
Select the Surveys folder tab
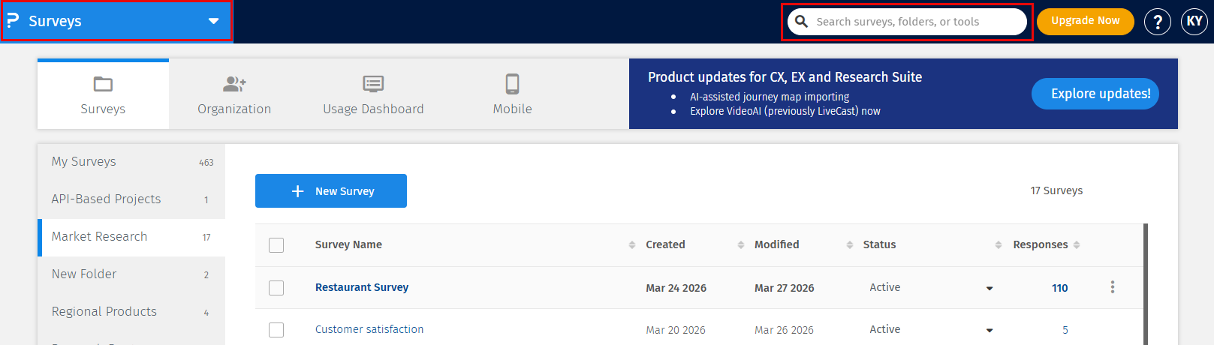[103, 94]
